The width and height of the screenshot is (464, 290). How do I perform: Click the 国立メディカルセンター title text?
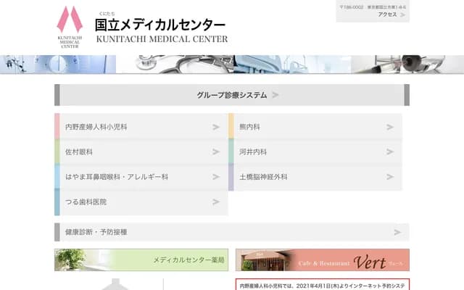[159, 25]
